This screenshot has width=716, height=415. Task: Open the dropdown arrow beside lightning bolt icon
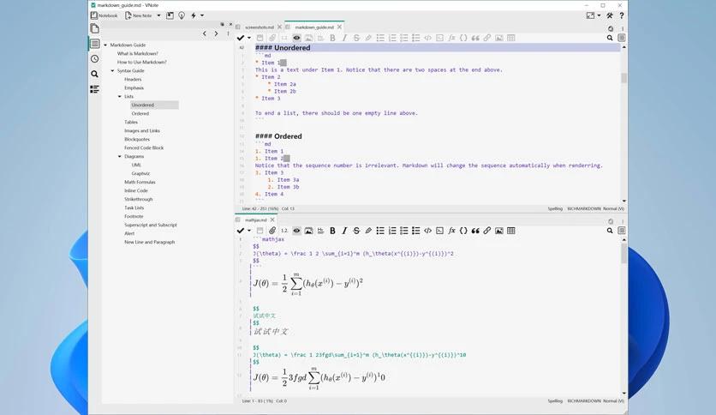pyautogui.click(x=202, y=15)
